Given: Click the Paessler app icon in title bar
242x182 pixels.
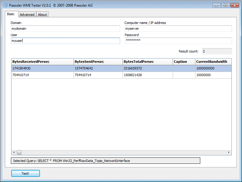Looking at the screenshot, I should click(5, 5).
